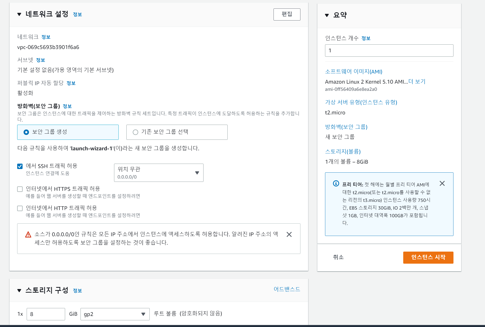This screenshot has height=327, width=485.
Task: Click the blue info icon in 프리 티어 box
Action: pyautogui.click(x=336, y=183)
